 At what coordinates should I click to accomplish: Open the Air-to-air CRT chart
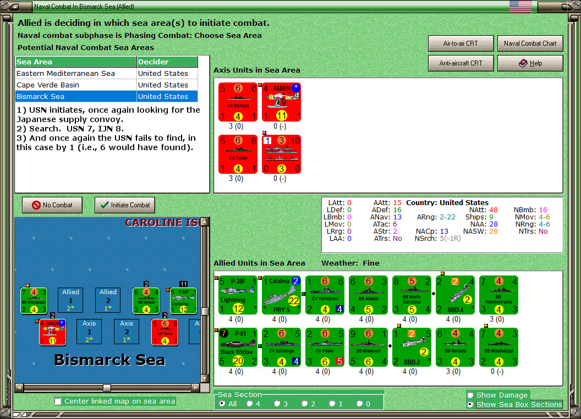pyautogui.click(x=461, y=43)
